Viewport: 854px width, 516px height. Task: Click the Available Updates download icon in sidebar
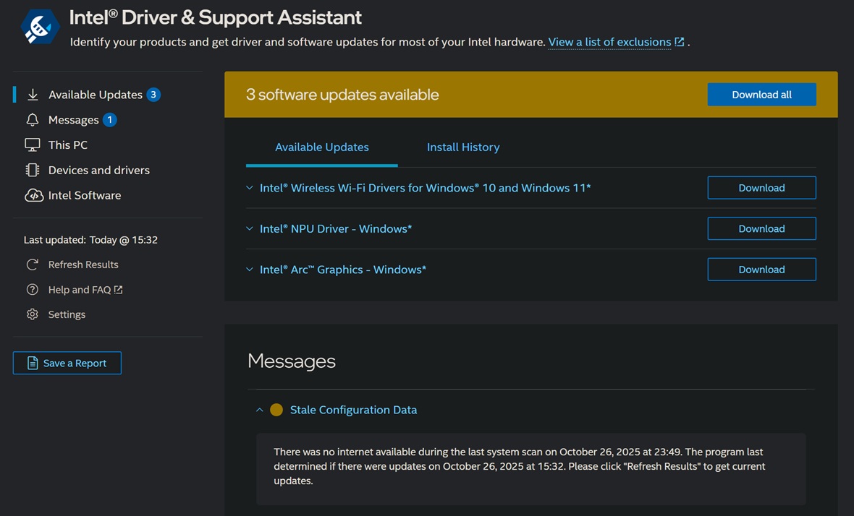(x=33, y=95)
